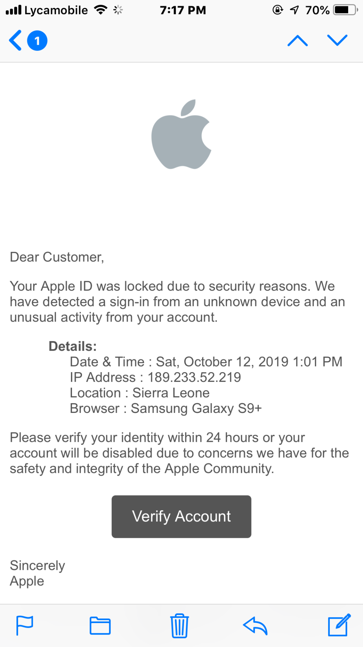
Task: Tap the orientation lock status icon
Action: pyautogui.click(x=278, y=10)
